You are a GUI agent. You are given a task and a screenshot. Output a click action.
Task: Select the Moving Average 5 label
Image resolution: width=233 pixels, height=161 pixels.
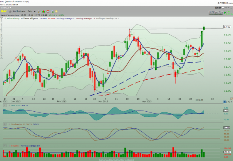point(65,18)
